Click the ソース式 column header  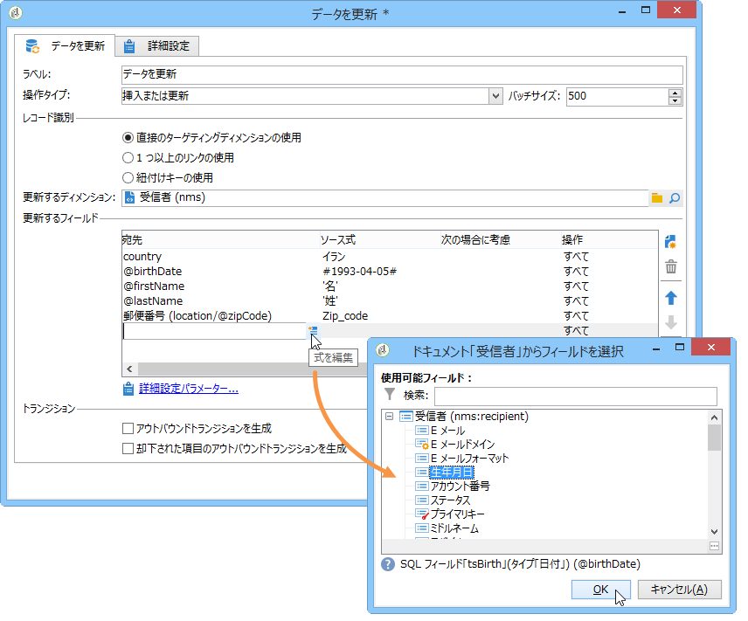pos(380,239)
